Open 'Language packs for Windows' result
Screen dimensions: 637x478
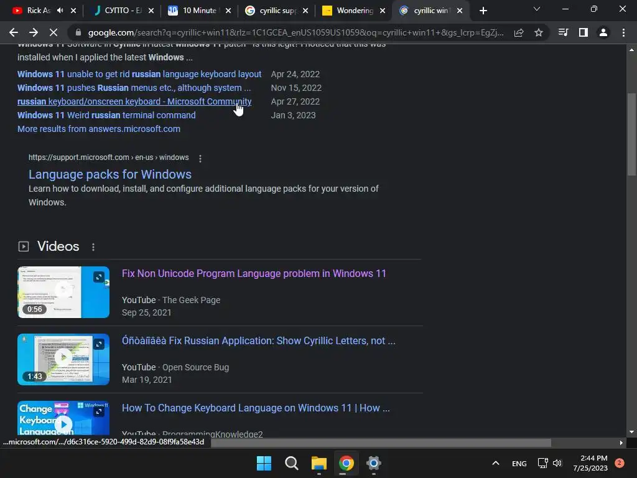pyautogui.click(x=109, y=174)
